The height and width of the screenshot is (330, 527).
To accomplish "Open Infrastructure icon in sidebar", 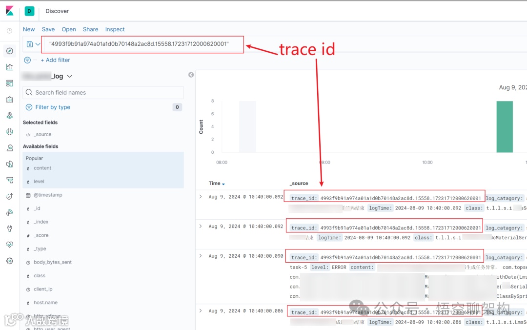I will click(9, 148).
